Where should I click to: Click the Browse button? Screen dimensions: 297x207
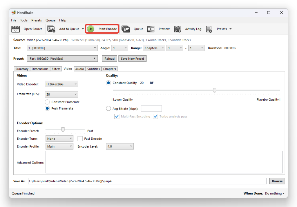(277, 181)
